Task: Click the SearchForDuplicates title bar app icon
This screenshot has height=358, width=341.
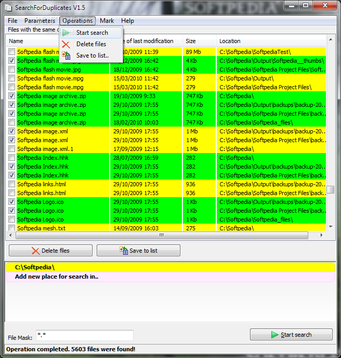Action: click(8, 8)
